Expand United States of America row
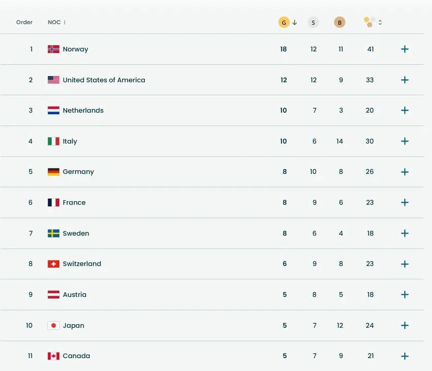The image size is (432, 371). pyautogui.click(x=405, y=80)
